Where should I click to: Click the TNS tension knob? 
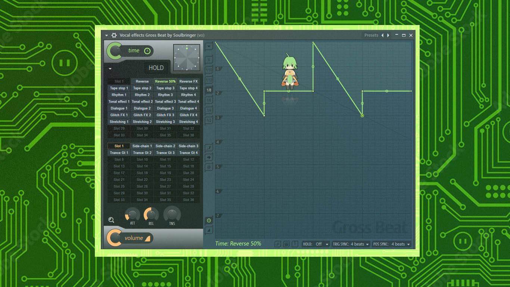(172, 214)
